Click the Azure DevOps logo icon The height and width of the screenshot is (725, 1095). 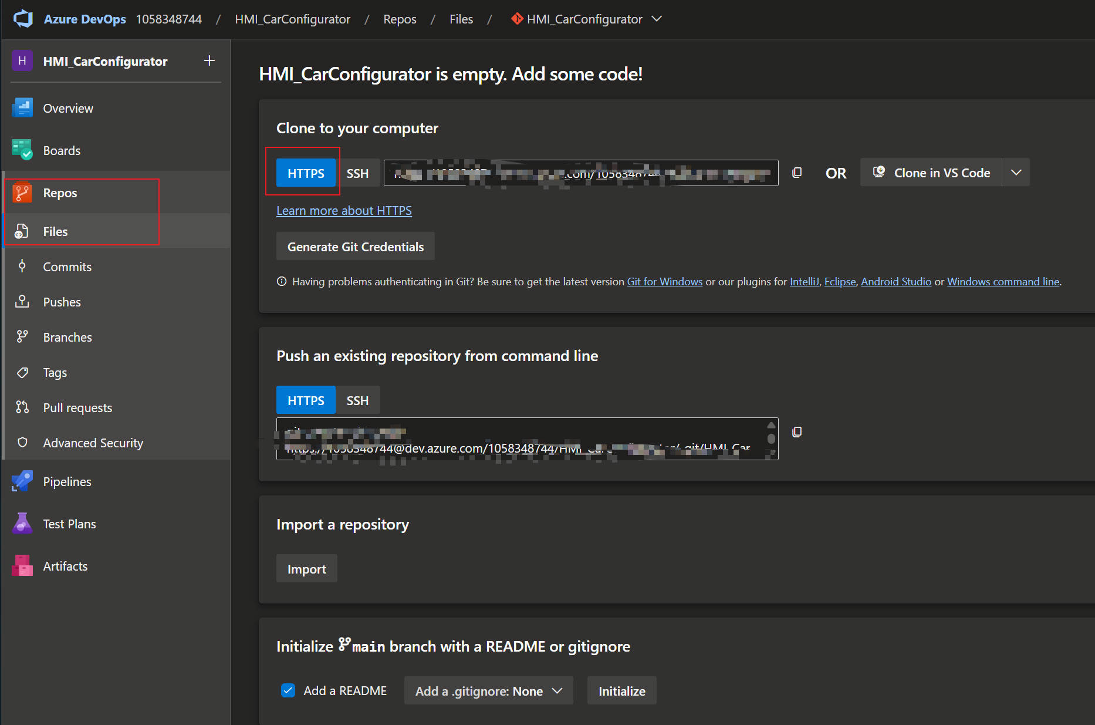(x=23, y=19)
